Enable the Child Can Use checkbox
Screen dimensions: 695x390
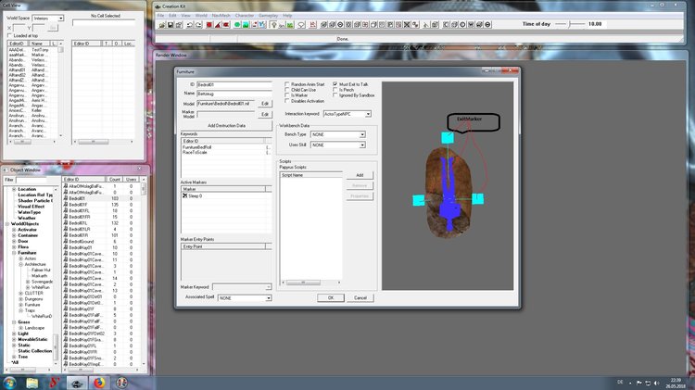click(x=287, y=90)
